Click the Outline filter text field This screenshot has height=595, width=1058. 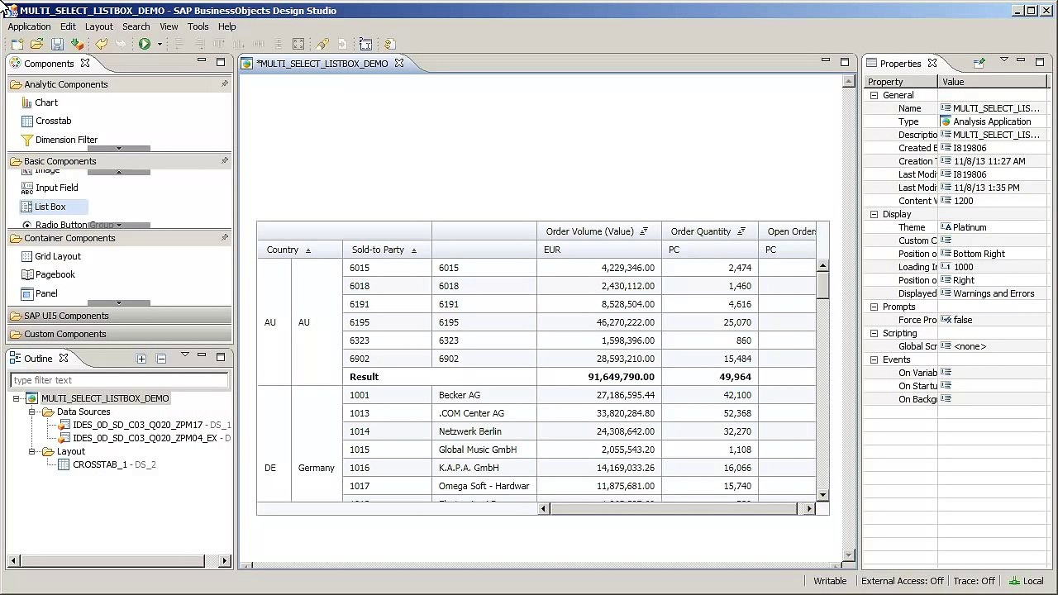click(x=119, y=380)
